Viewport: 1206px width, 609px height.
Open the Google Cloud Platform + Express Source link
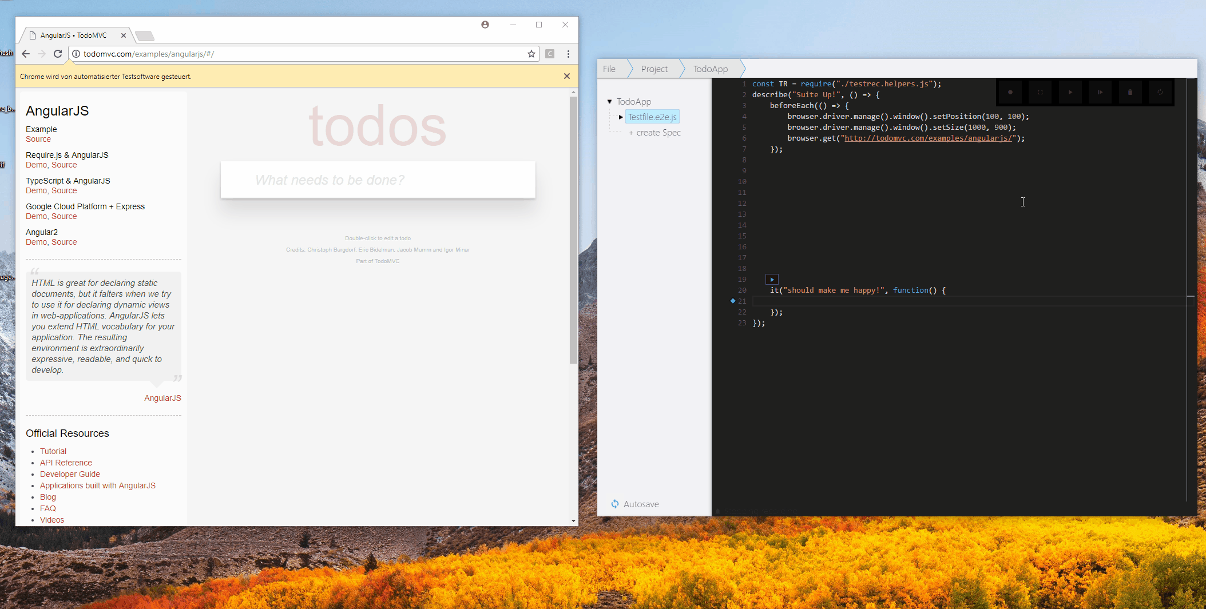[x=64, y=216]
